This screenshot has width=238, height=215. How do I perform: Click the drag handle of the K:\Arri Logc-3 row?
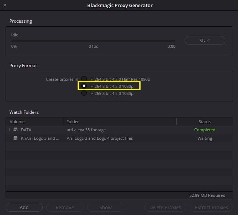10,138
